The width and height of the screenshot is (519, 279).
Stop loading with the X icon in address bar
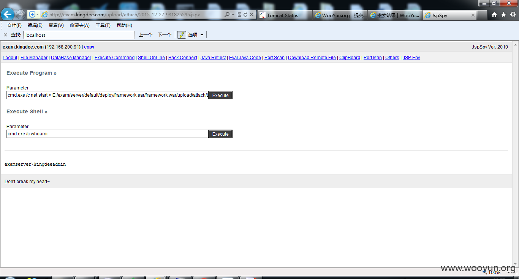click(x=252, y=14)
